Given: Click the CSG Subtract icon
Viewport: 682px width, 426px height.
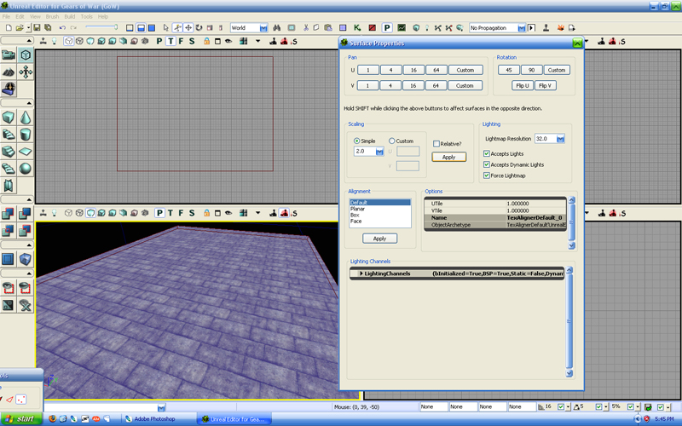Looking at the screenshot, I should [x=26, y=214].
